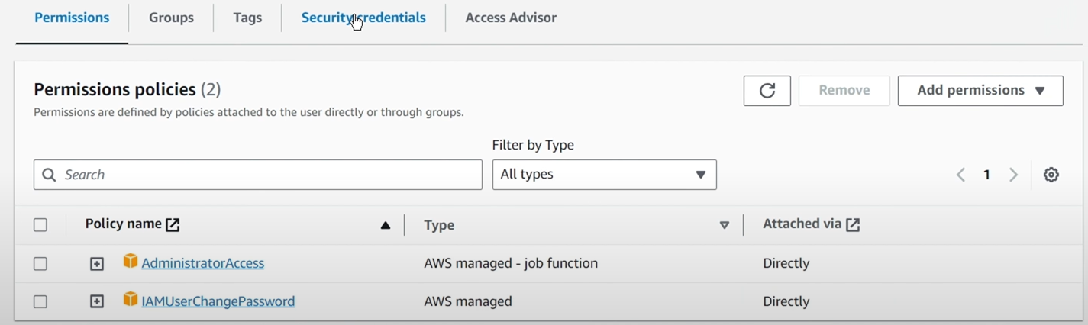The height and width of the screenshot is (325, 1088).
Task: Check the AdministratorAccess row checkbox
Action: 40,263
